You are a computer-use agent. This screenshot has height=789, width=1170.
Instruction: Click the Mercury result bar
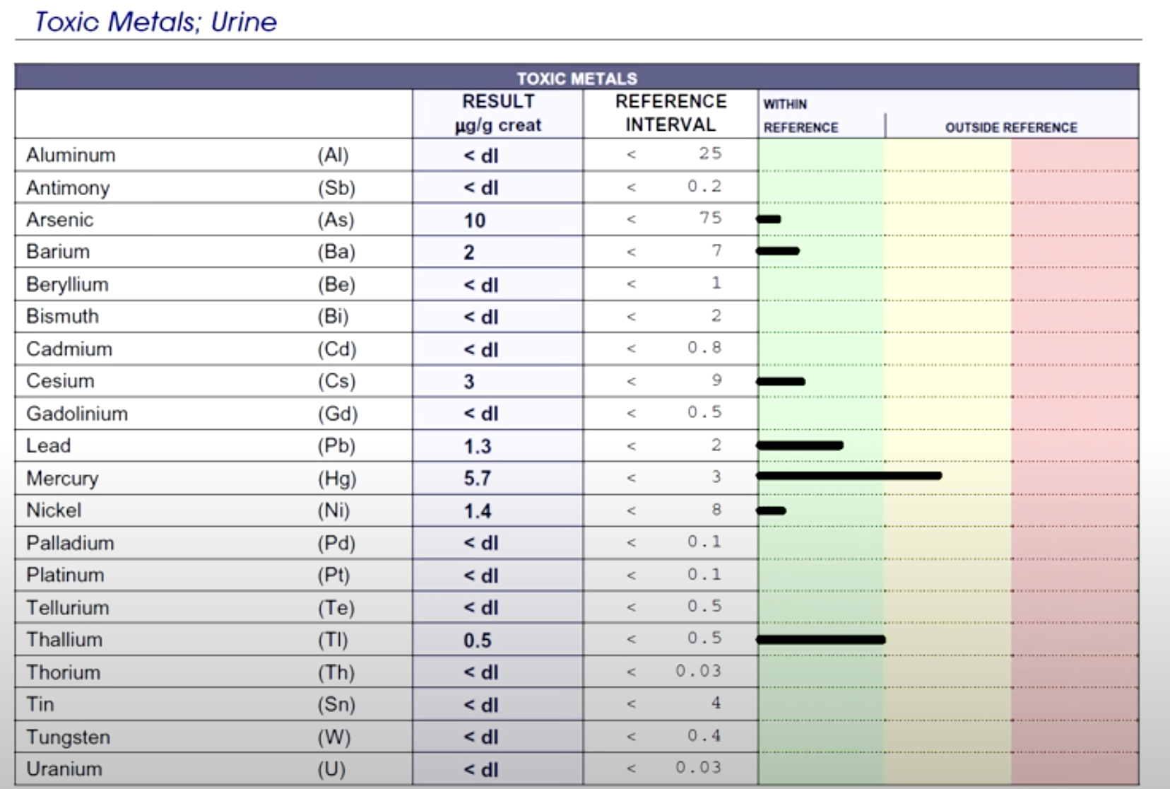[849, 476]
